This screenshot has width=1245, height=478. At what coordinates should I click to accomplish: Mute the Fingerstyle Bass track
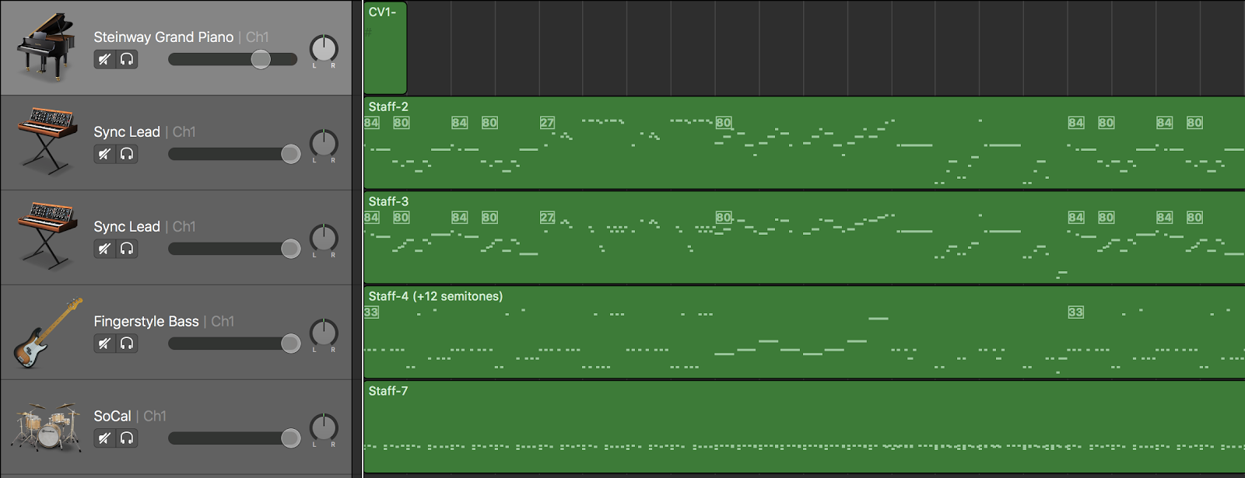(x=105, y=344)
